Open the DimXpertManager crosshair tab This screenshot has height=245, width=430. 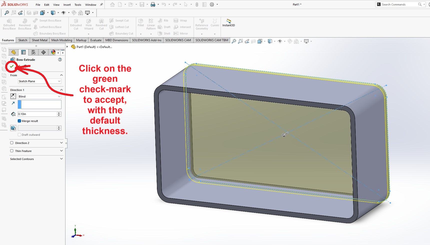(x=43, y=52)
